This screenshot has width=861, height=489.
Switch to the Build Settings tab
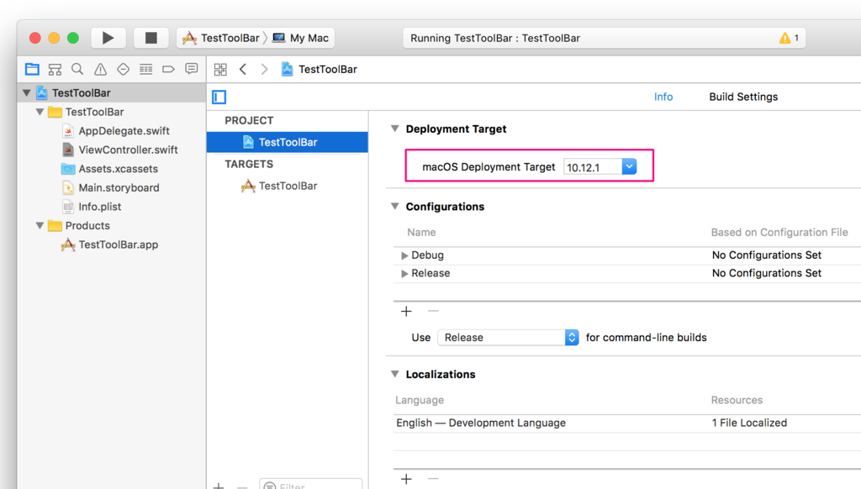[x=743, y=97]
